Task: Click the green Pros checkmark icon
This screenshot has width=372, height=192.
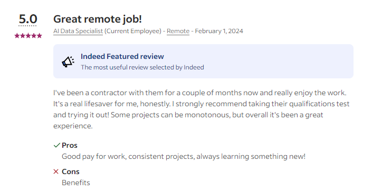Action: coord(56,145)
